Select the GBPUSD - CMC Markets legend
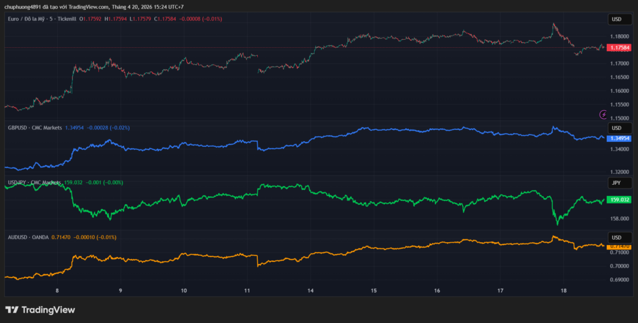638x323 pixels. pyautogui.click(x=34, y=128)
